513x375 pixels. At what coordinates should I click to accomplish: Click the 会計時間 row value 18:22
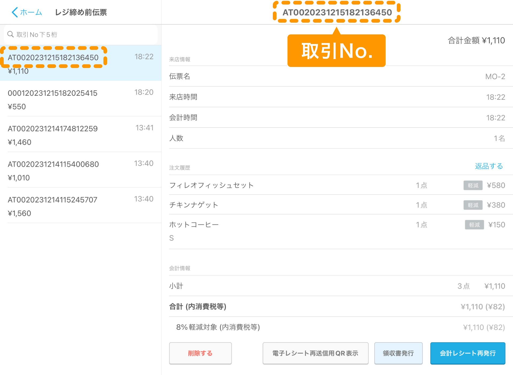(x=496, y=118)
